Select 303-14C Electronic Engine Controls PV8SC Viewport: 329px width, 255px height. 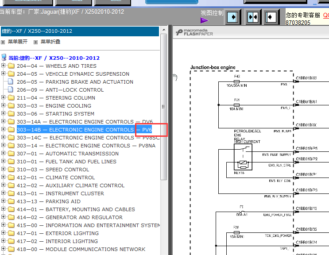click(88, 138)
